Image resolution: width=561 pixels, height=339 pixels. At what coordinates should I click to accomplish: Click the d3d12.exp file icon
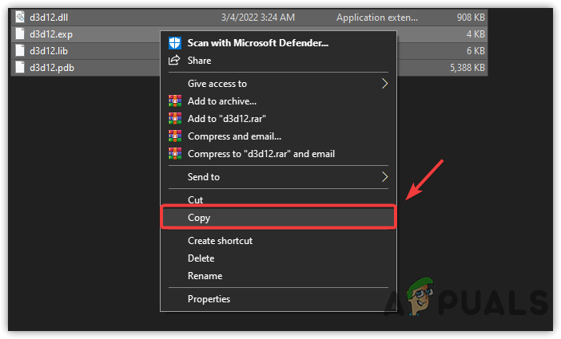pyautogui.click(x=20, y=34)
